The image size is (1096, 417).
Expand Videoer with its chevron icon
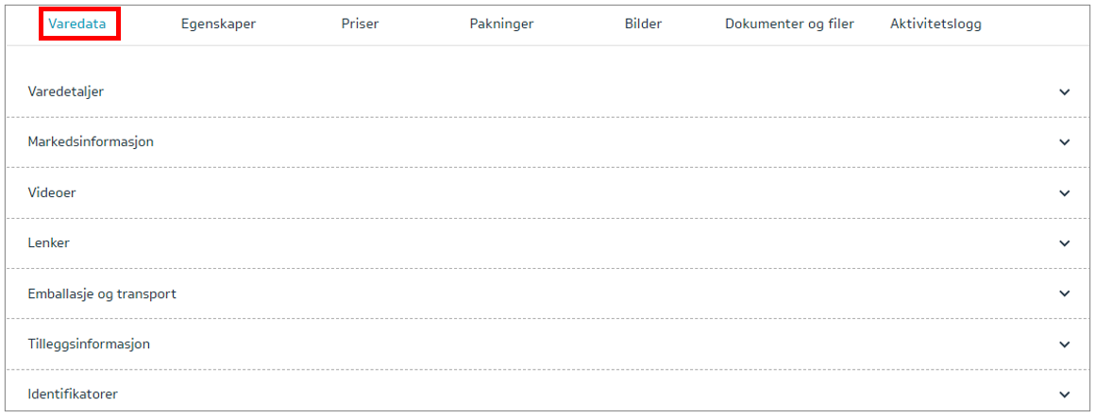1065,193
